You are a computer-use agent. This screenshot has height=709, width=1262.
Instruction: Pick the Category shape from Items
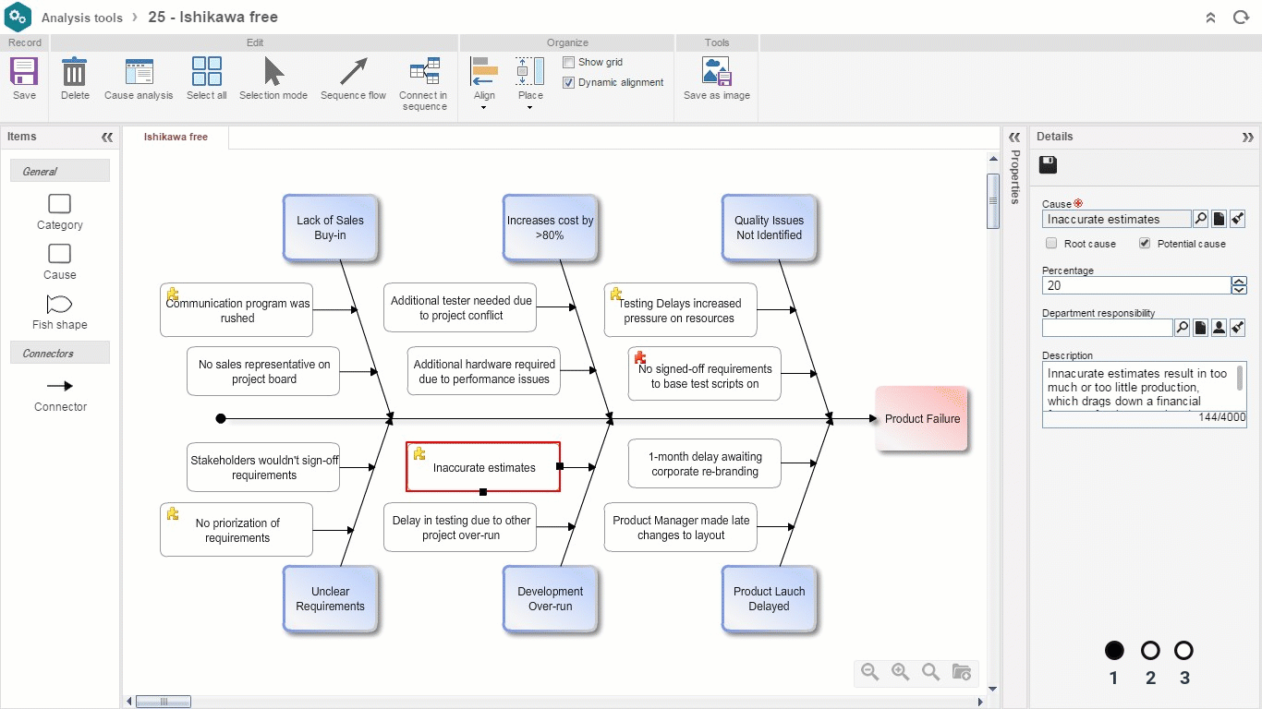[59, 204]
